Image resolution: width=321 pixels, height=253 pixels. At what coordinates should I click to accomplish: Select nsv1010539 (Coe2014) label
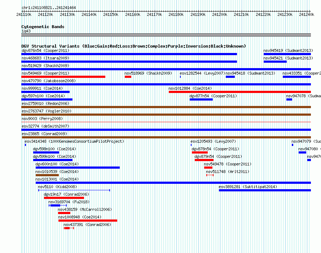pyautogui.click(x=57, y=172)
